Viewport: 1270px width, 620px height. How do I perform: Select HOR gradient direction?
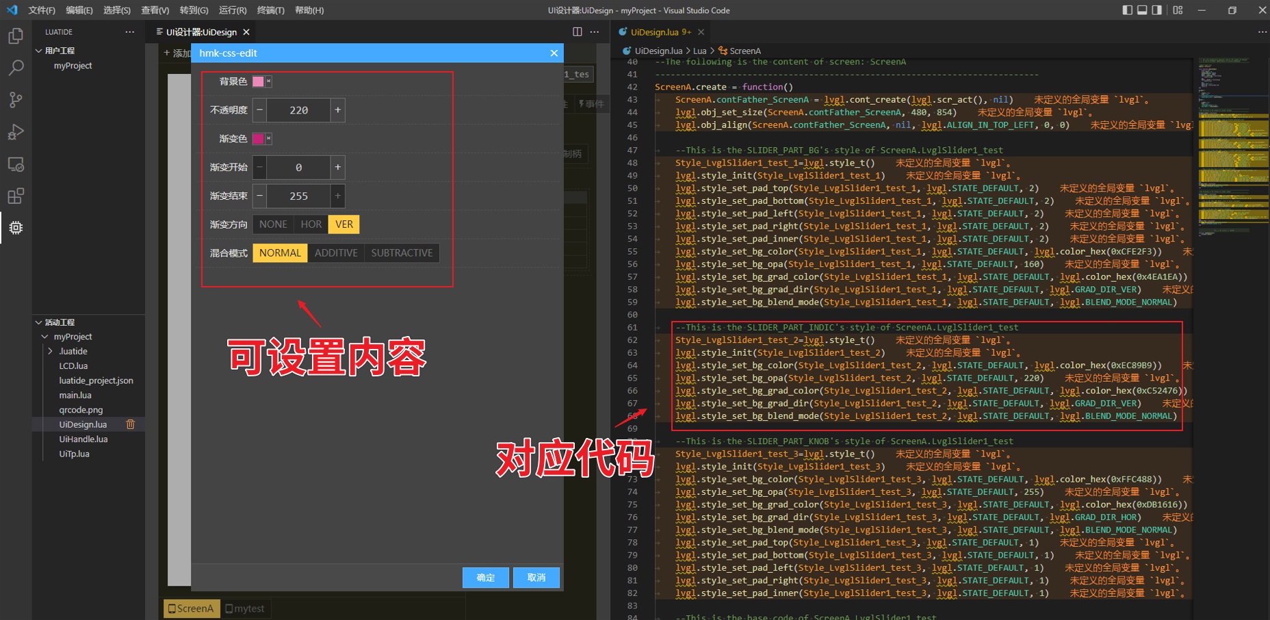click(311, 224)
